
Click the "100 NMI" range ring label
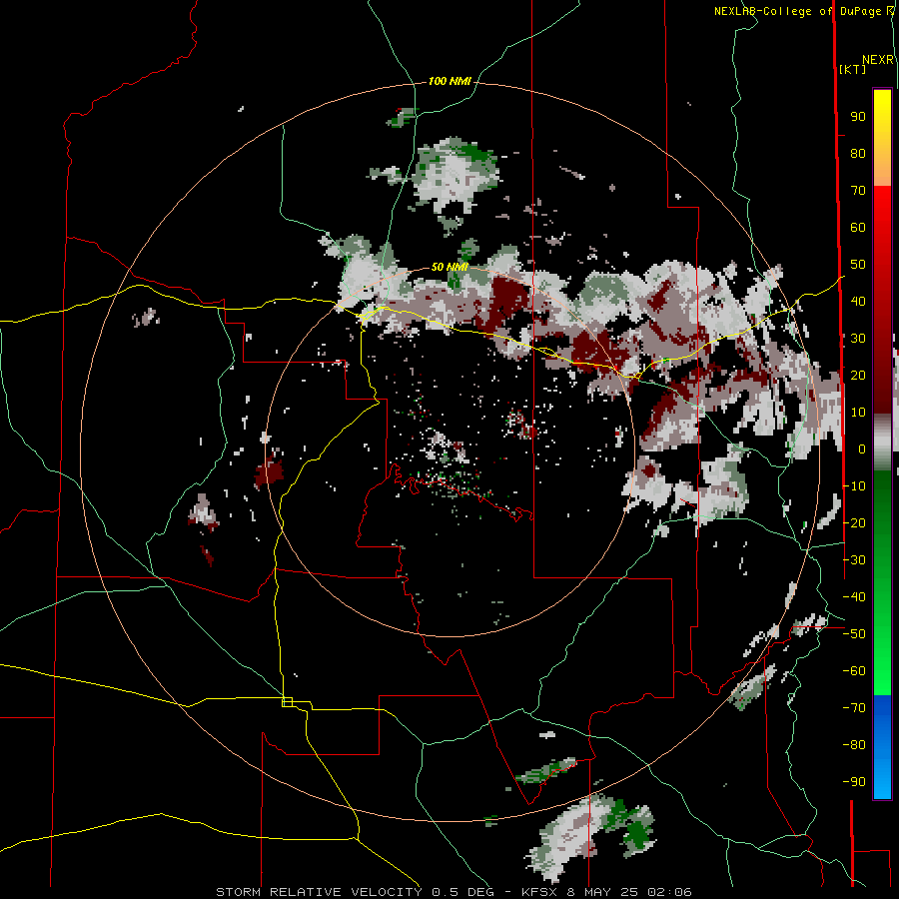(x=449, y=82)
